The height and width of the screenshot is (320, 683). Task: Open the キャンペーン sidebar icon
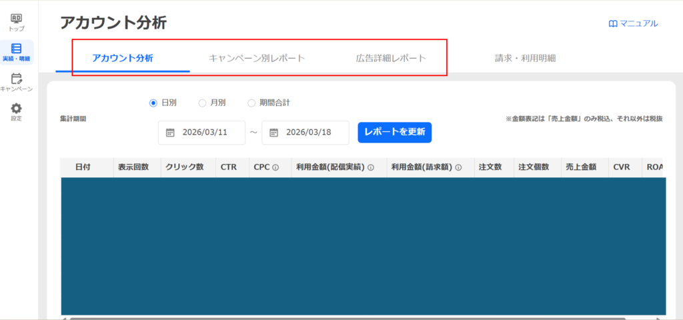click(x=17, y=79)
